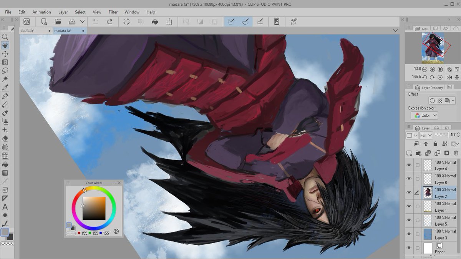Hide Layer 5 visibility eye
The height and width of the screenshot is (259, 461).
pos(409,221)
